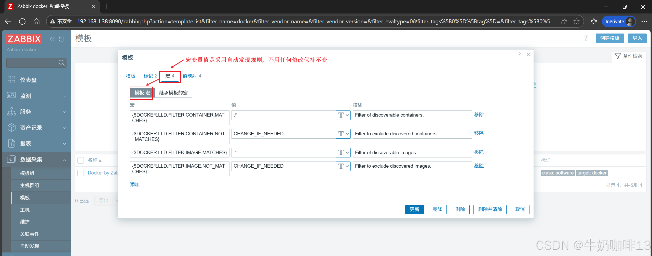This screenshot has width=652, height=256.
Task: Go back with browser back arrow
Action: click(x=8, y=21)
